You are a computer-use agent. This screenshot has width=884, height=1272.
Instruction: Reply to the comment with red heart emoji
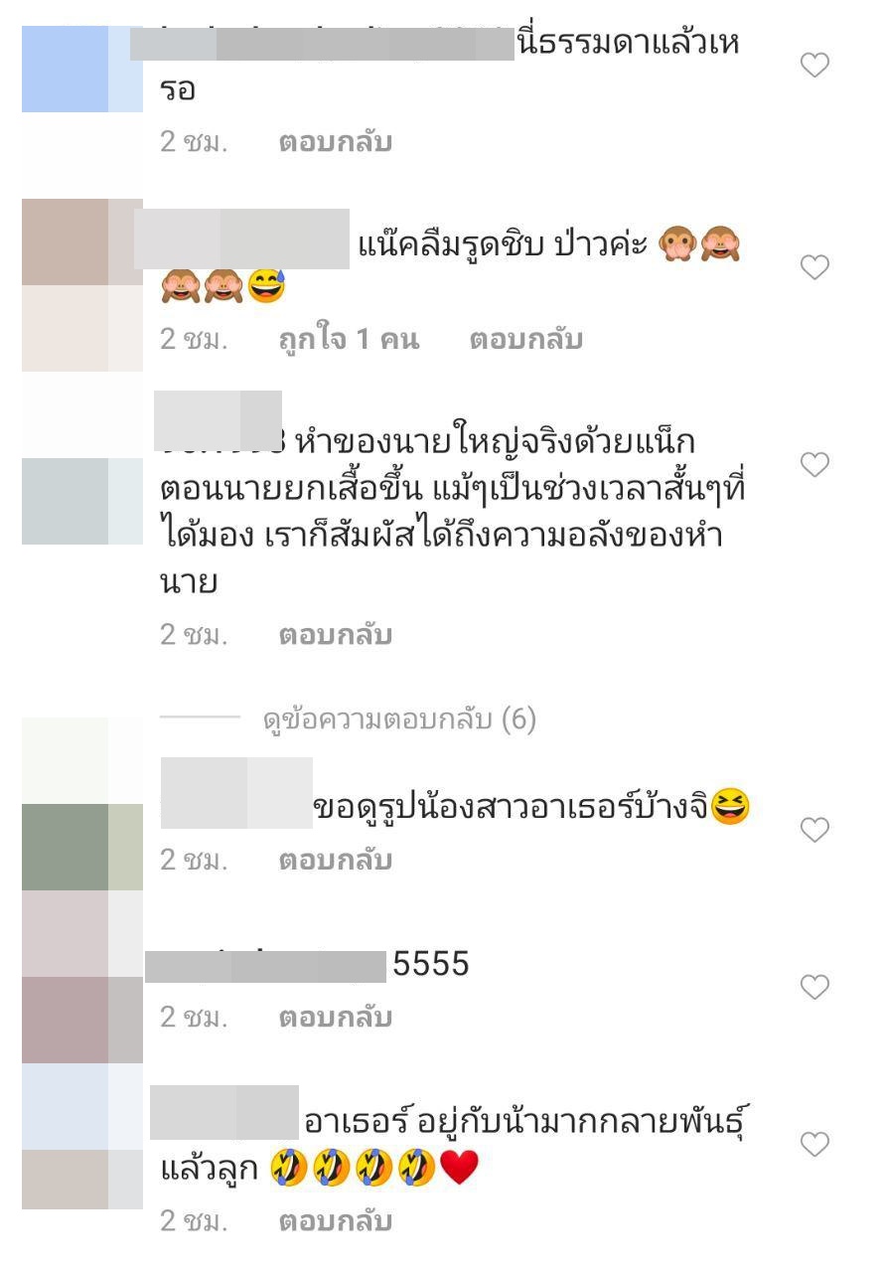pos(336,1221)
